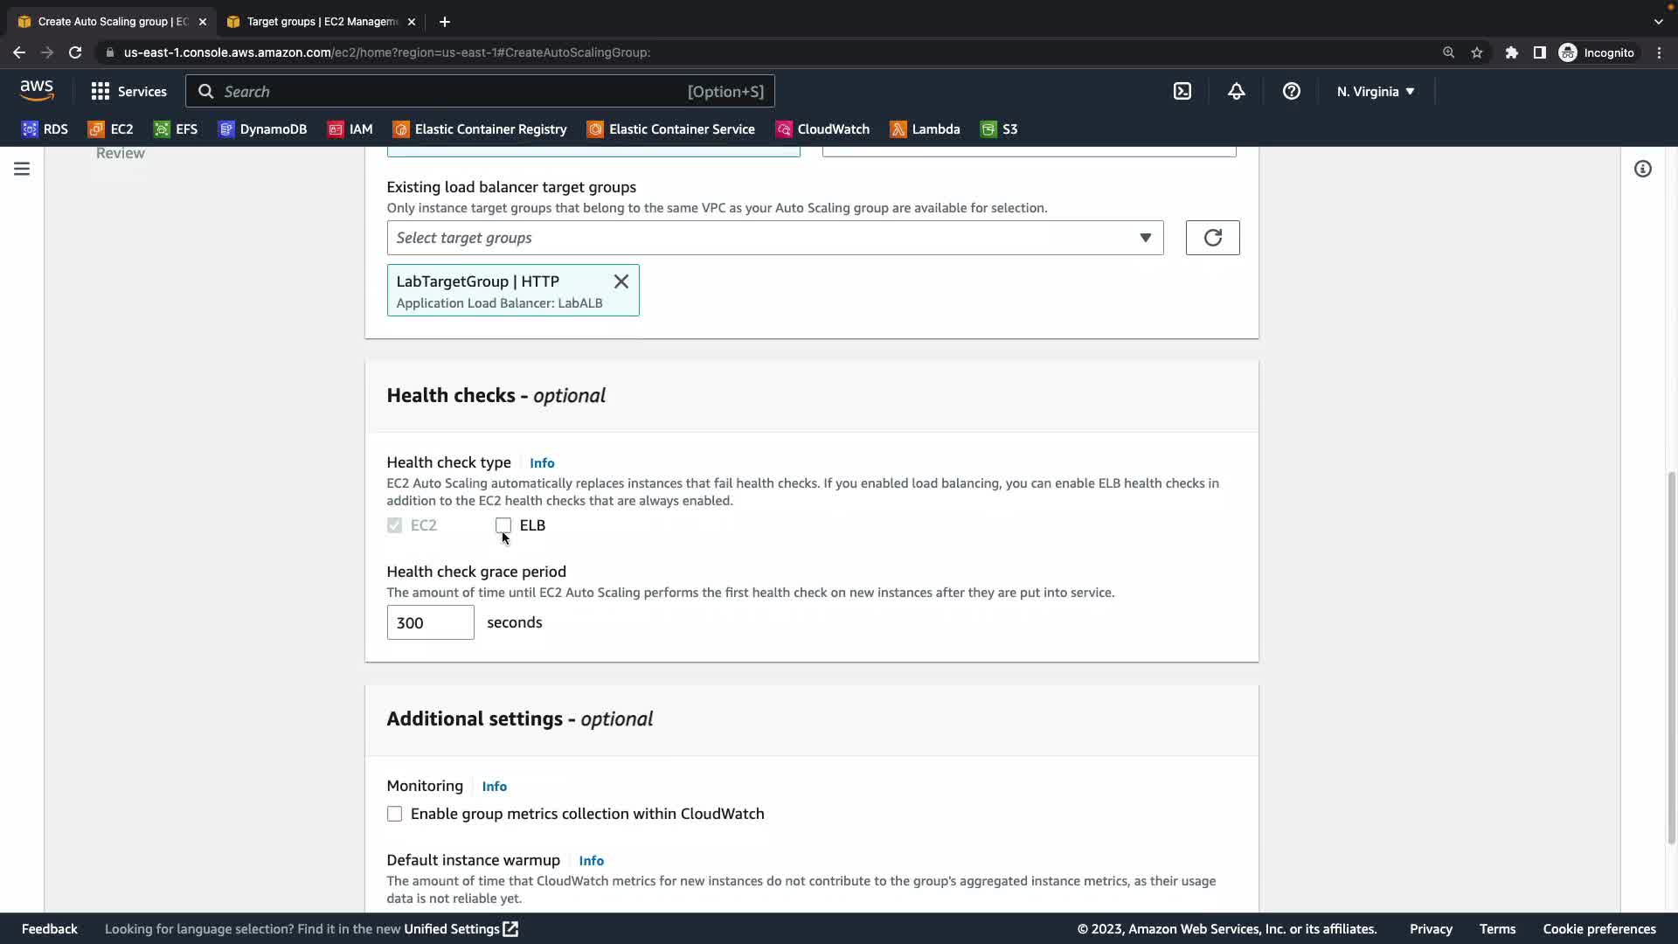The width and height of the screenshot is (1678, 944).
Task: Expand the browser tab list chevron
Action: pos(1658,21)
